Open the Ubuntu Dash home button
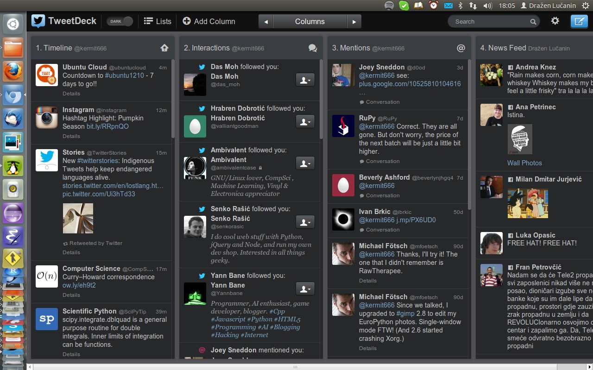The width and height of the screenshot is (593, 370). (x=13, y=24)
